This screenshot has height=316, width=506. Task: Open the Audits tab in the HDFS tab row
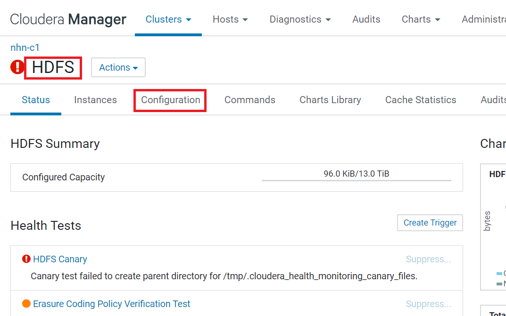coord(493,100)
